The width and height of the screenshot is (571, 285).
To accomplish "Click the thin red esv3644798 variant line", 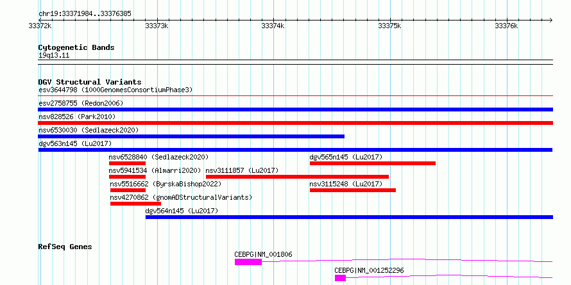I will point(295,96).
